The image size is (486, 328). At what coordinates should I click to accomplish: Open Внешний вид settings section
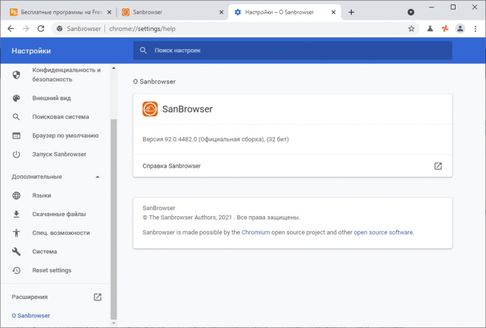[x=52, y=98]
